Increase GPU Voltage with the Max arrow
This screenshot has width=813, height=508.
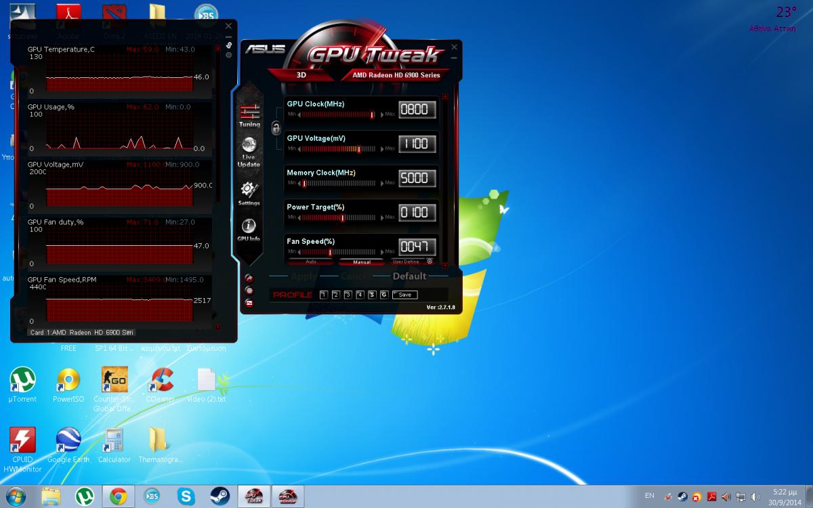click(381, 148)
